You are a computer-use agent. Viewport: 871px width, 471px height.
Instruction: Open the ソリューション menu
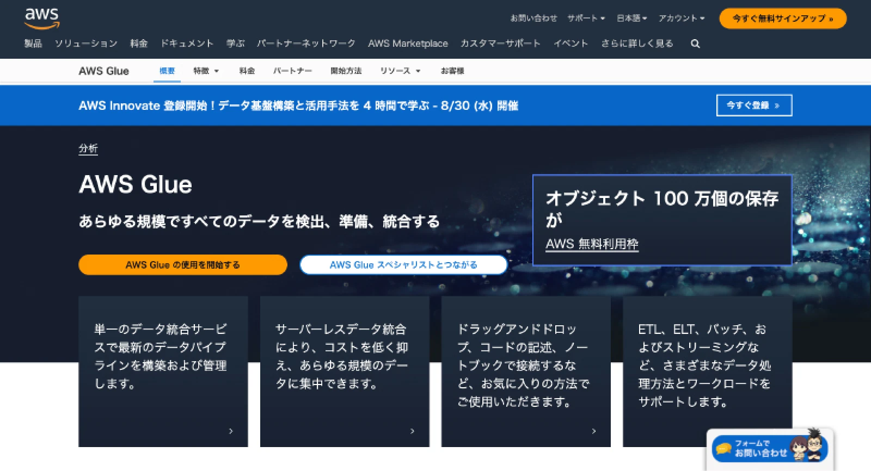coord(86,44)
